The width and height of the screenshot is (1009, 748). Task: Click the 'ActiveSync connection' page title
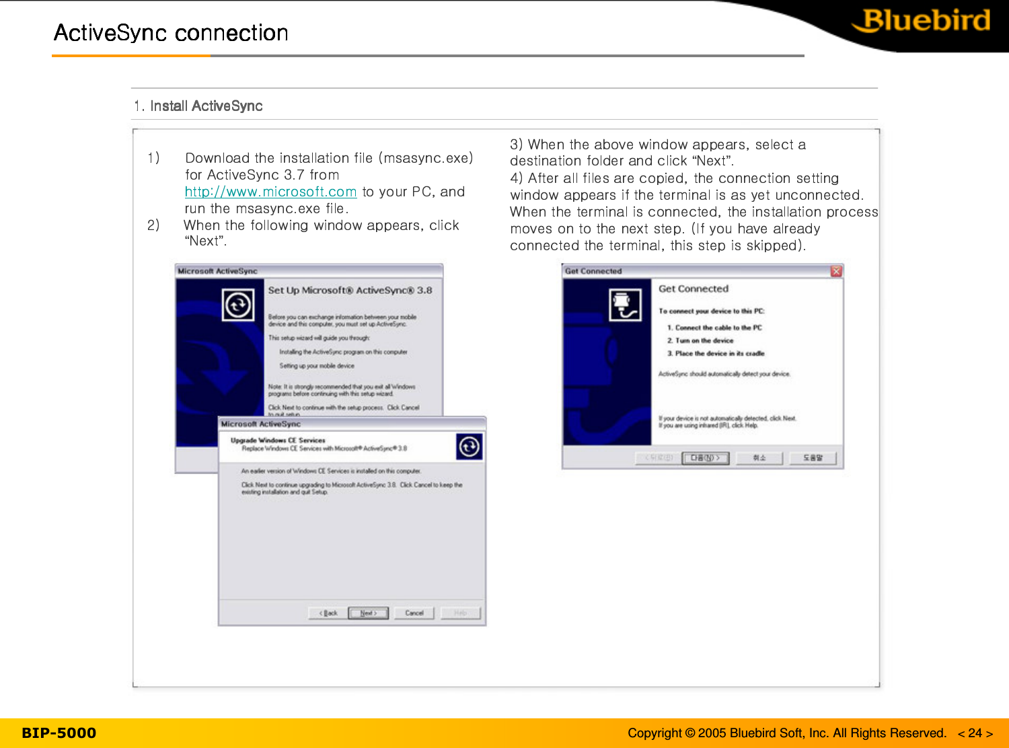click(x=171, y=33)
